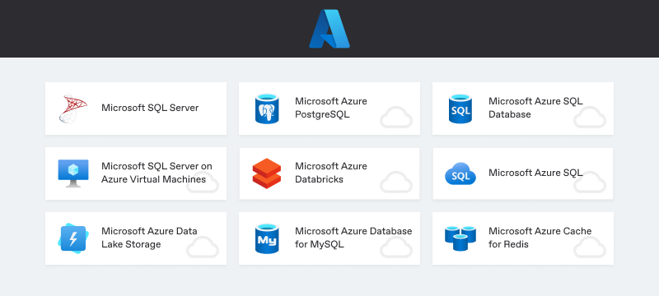Open the Microsoft Azure SQL label
659x296 pixels.
[x=535, y=173]
